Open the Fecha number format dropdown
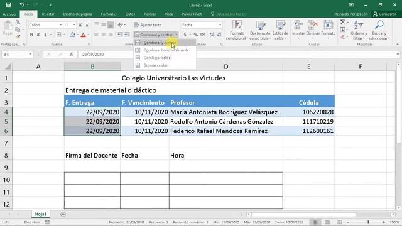Image resolution: width=402 pixels, height=226 pixels. point(220,25)
